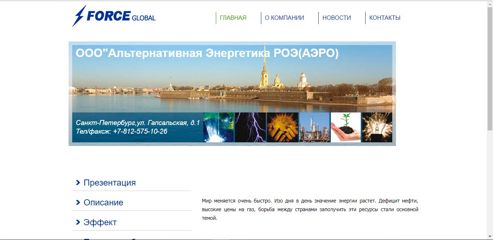Click the phone number +7-812-575-10-26
493x240 pixels.
140,132
